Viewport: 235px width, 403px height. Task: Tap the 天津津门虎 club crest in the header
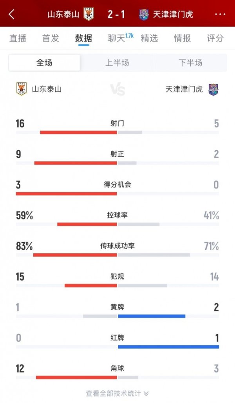pos(145,13)
